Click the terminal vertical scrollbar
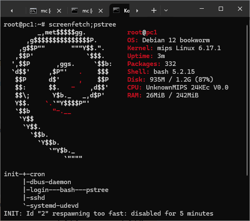 247,100
